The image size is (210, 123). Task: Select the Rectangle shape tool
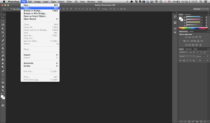pos(3,82)
